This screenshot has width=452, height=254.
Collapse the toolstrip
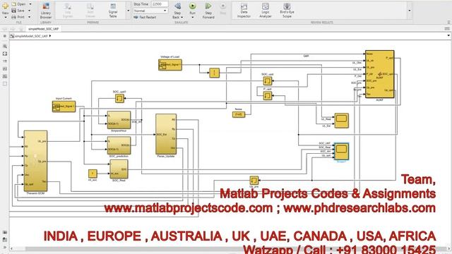[448, 22]
